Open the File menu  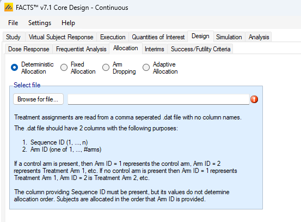(13, 23)
